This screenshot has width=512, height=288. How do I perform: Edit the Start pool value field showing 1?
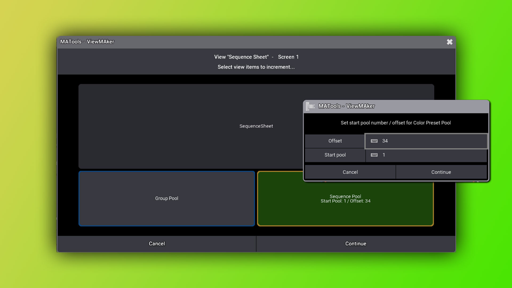(426, 155)
